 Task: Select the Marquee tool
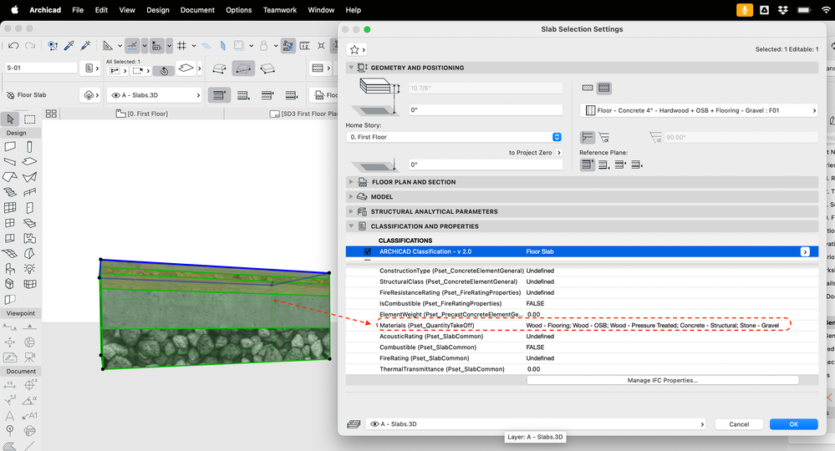(x=30, y=119)
